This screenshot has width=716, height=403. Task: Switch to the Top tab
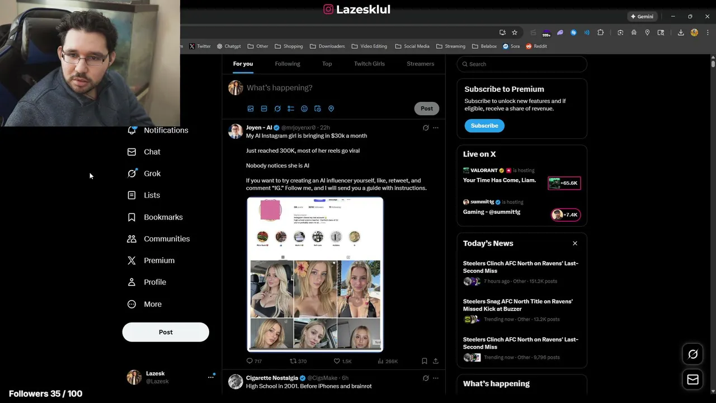click(327, 64)
